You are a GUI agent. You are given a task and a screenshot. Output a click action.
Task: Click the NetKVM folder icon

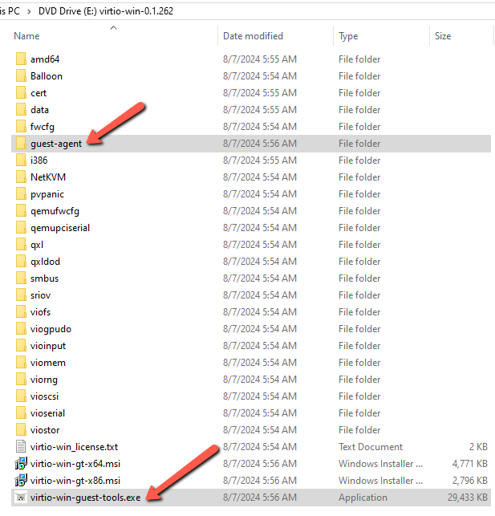click(x=21, y=177)
